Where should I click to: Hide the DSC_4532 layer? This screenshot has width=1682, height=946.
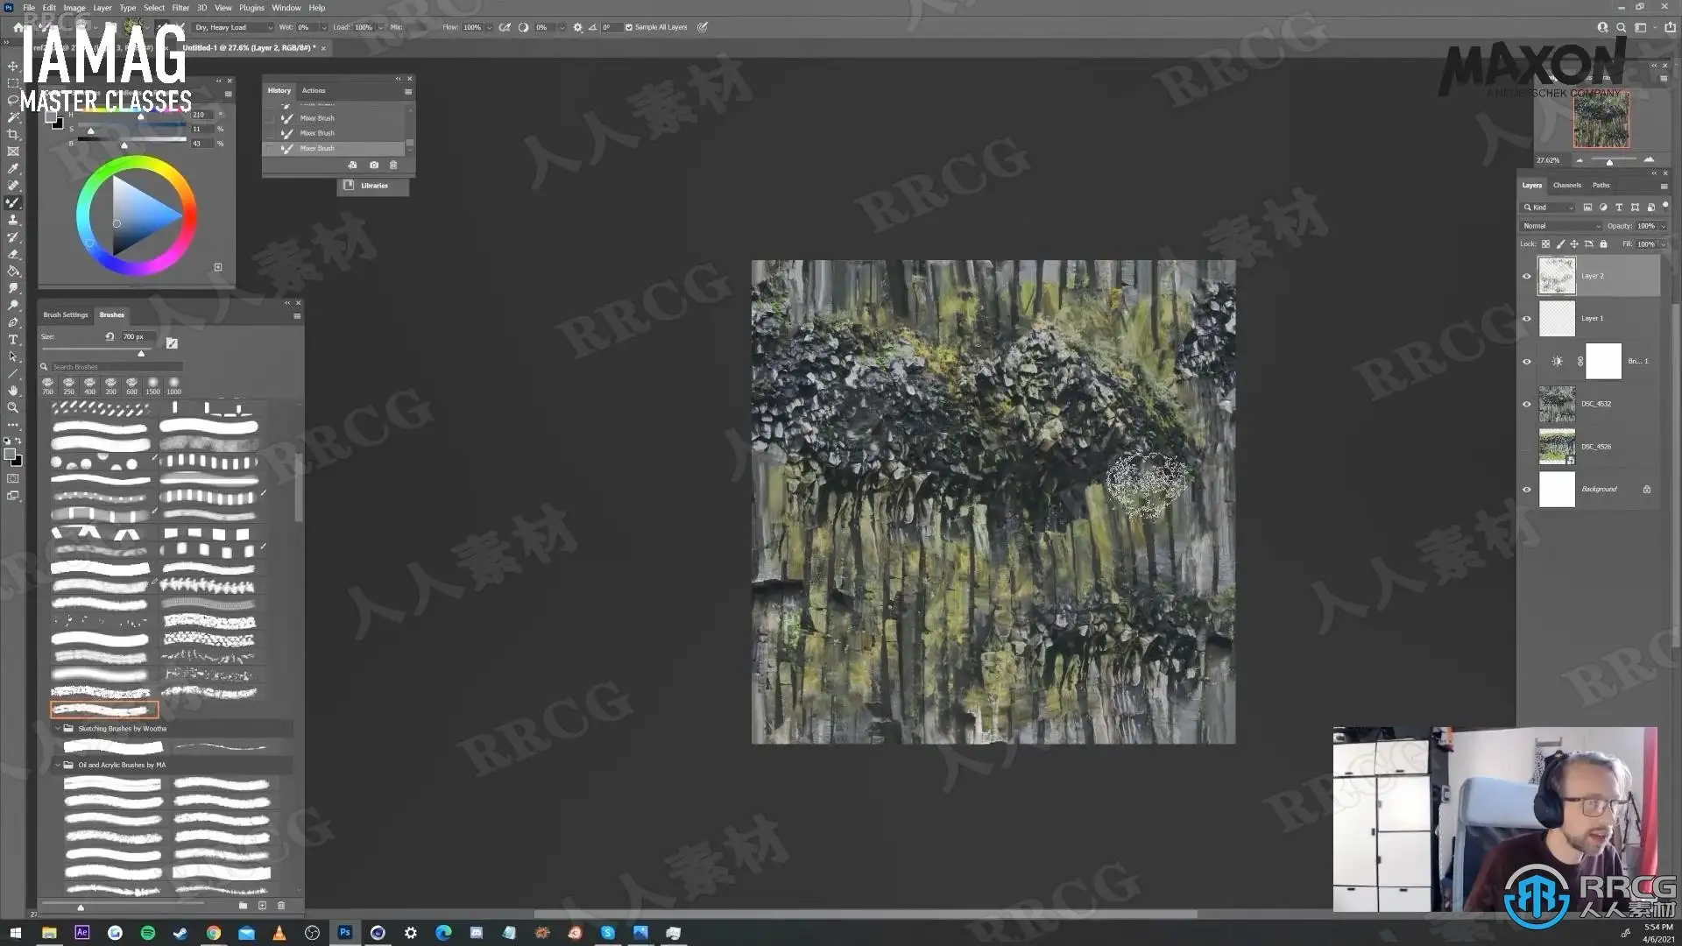1526,405
